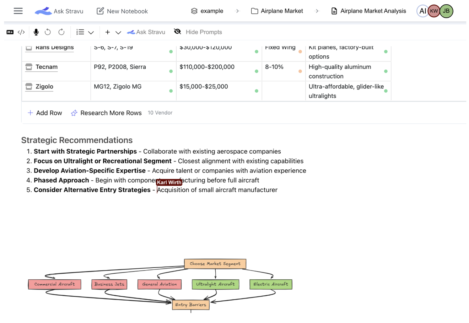Click the Markdown icon in toolbar
Image resolution: width=469 pixels, height=323 pixels.
coord(10,32)
